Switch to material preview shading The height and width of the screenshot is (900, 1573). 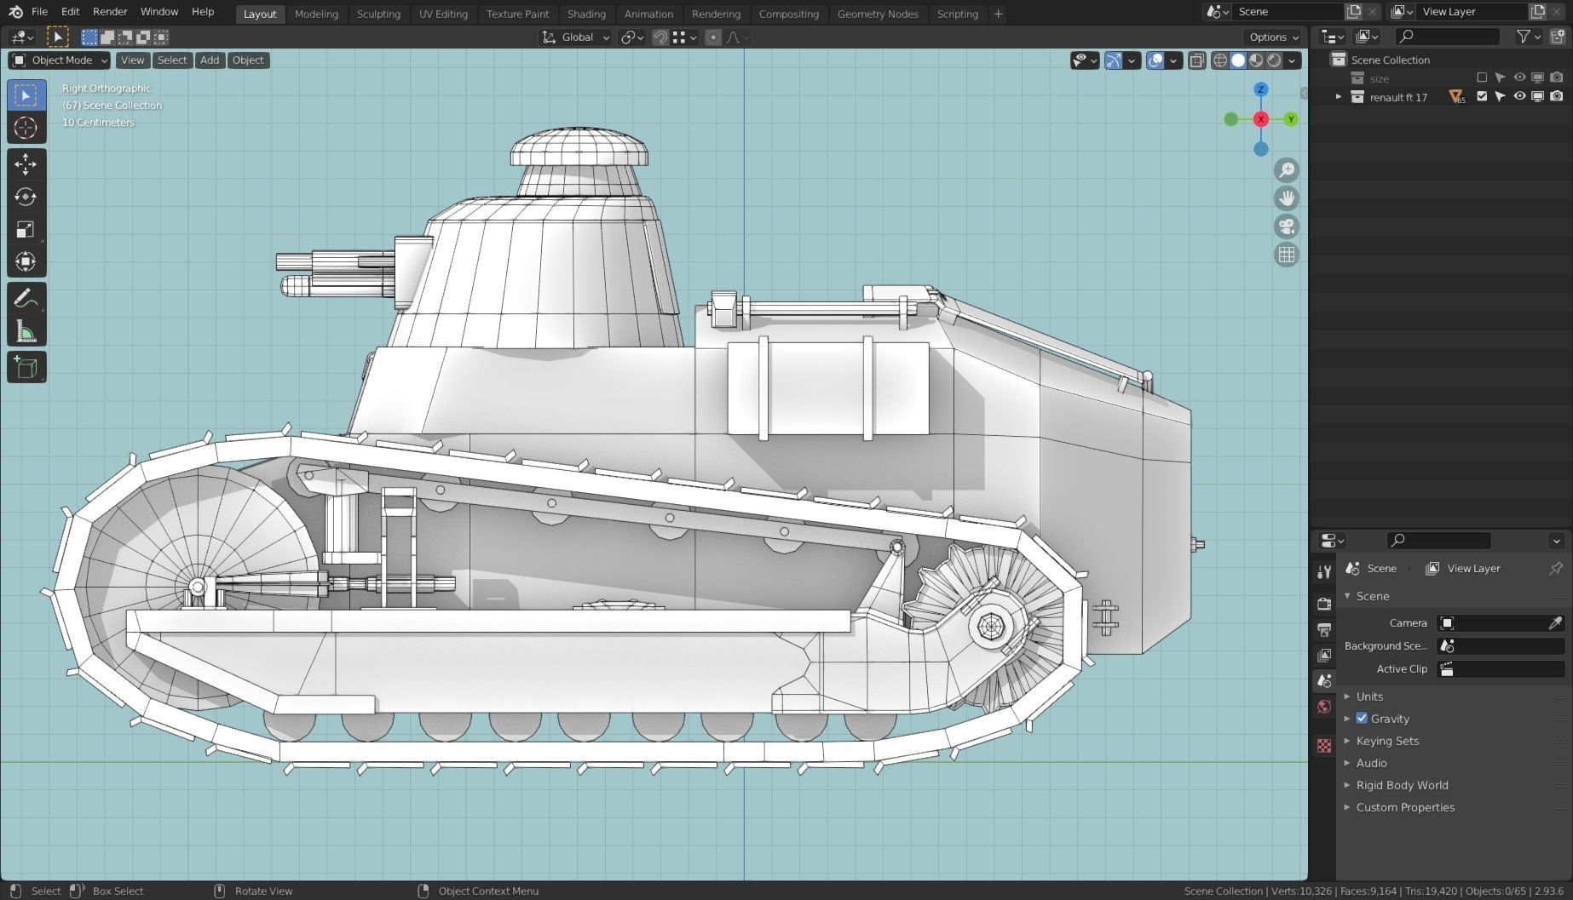(x=1256, y=60)
